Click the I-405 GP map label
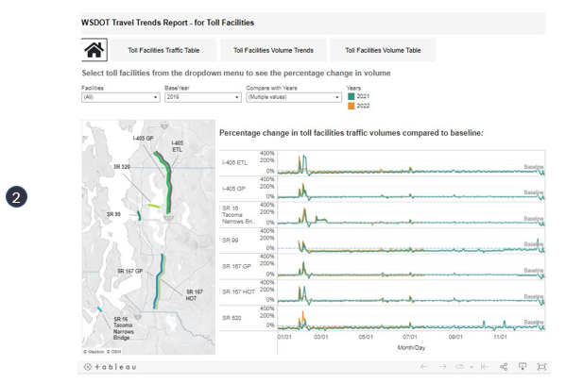The width and height of the screenshot is (566, 383). [x=143, y=139]
